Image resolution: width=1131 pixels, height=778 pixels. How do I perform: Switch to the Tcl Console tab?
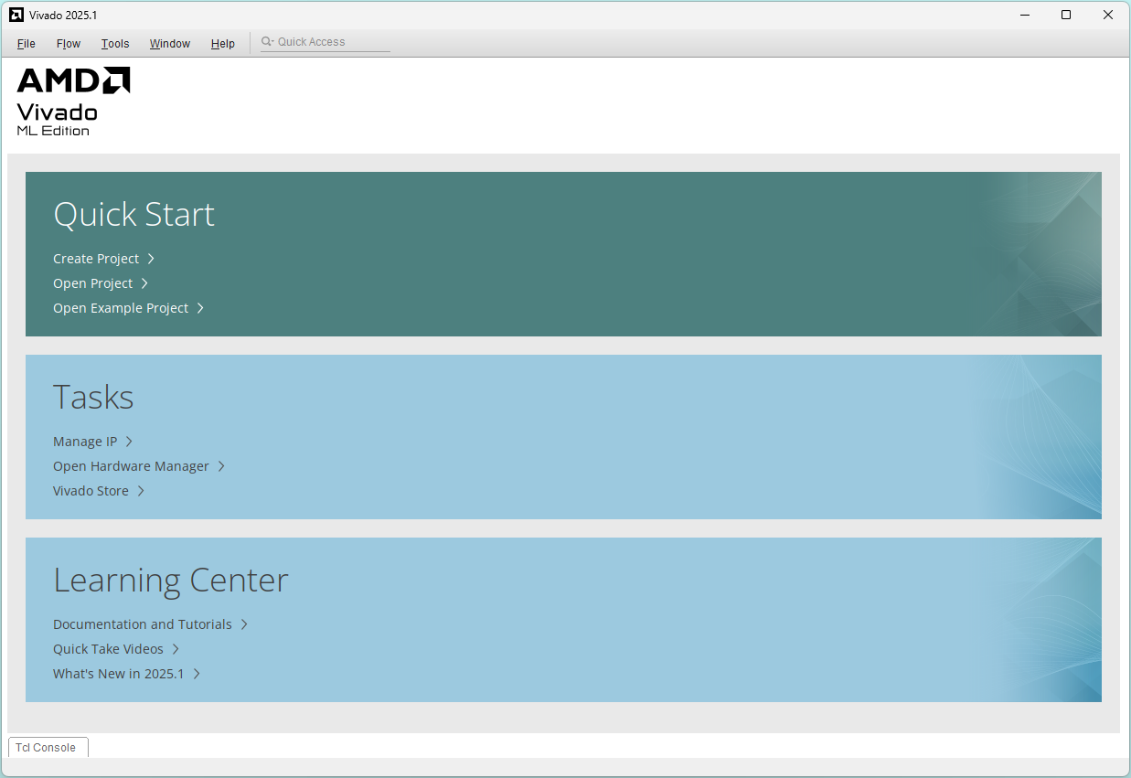47,748
